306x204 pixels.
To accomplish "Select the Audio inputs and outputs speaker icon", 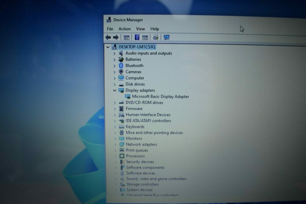I will tap(121, 53).
